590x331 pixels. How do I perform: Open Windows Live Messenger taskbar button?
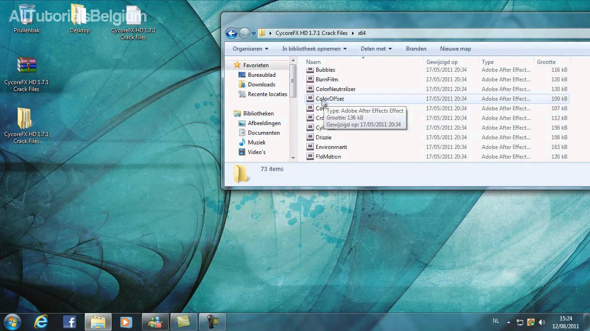(x=155, y=322)
